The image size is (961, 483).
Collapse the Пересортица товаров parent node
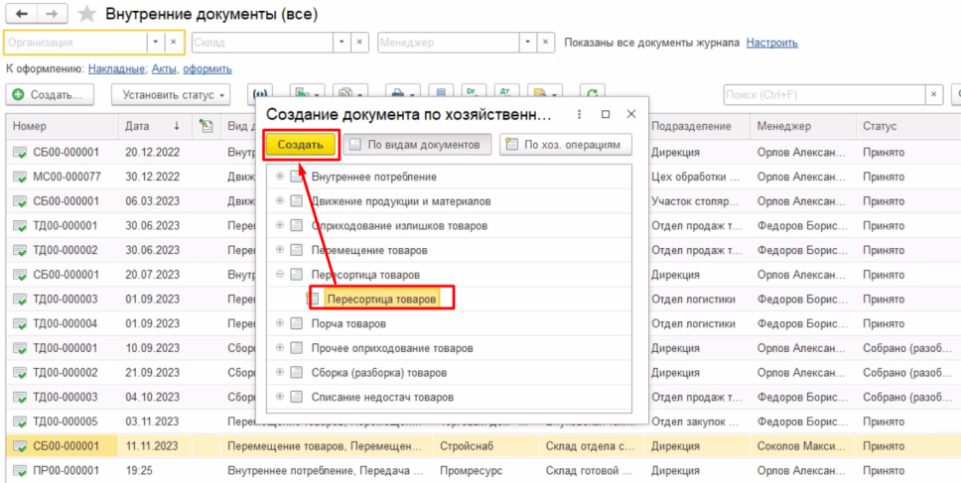[280, 275]
